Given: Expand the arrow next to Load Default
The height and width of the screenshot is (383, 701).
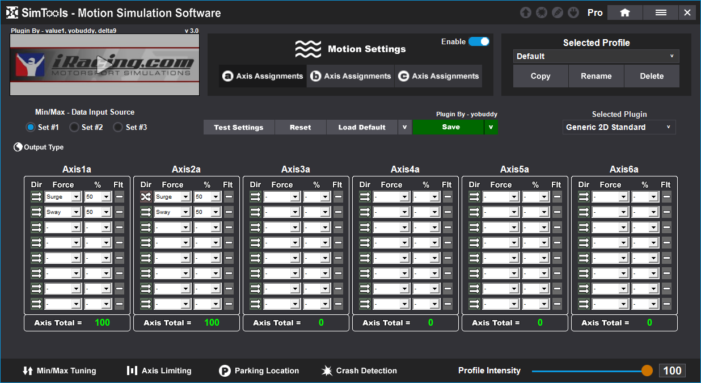Looking at the screenshot, I should point(404,127).
